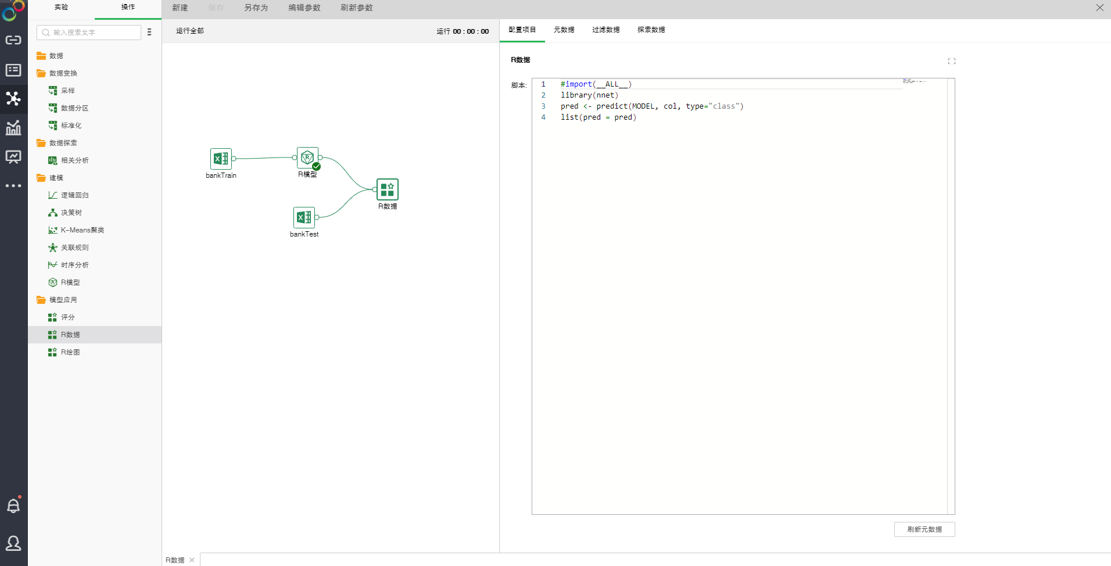
Task: Click 运行全部 to run all
Action: tap(190, 31)
